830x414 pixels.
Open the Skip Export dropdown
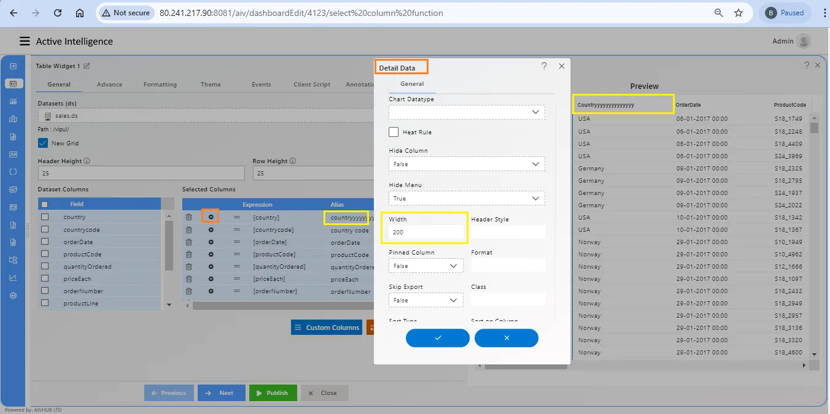click(x=426, y=300)
